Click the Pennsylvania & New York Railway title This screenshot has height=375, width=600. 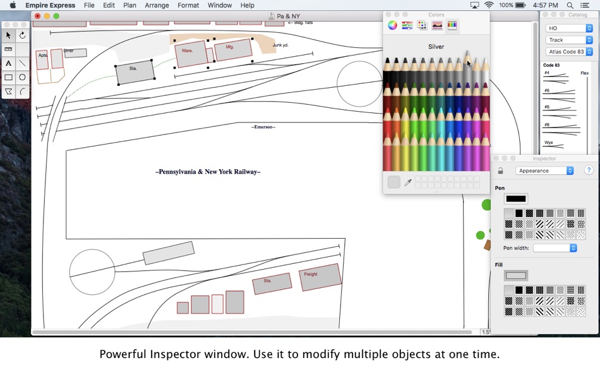click(x=208, y=172)
